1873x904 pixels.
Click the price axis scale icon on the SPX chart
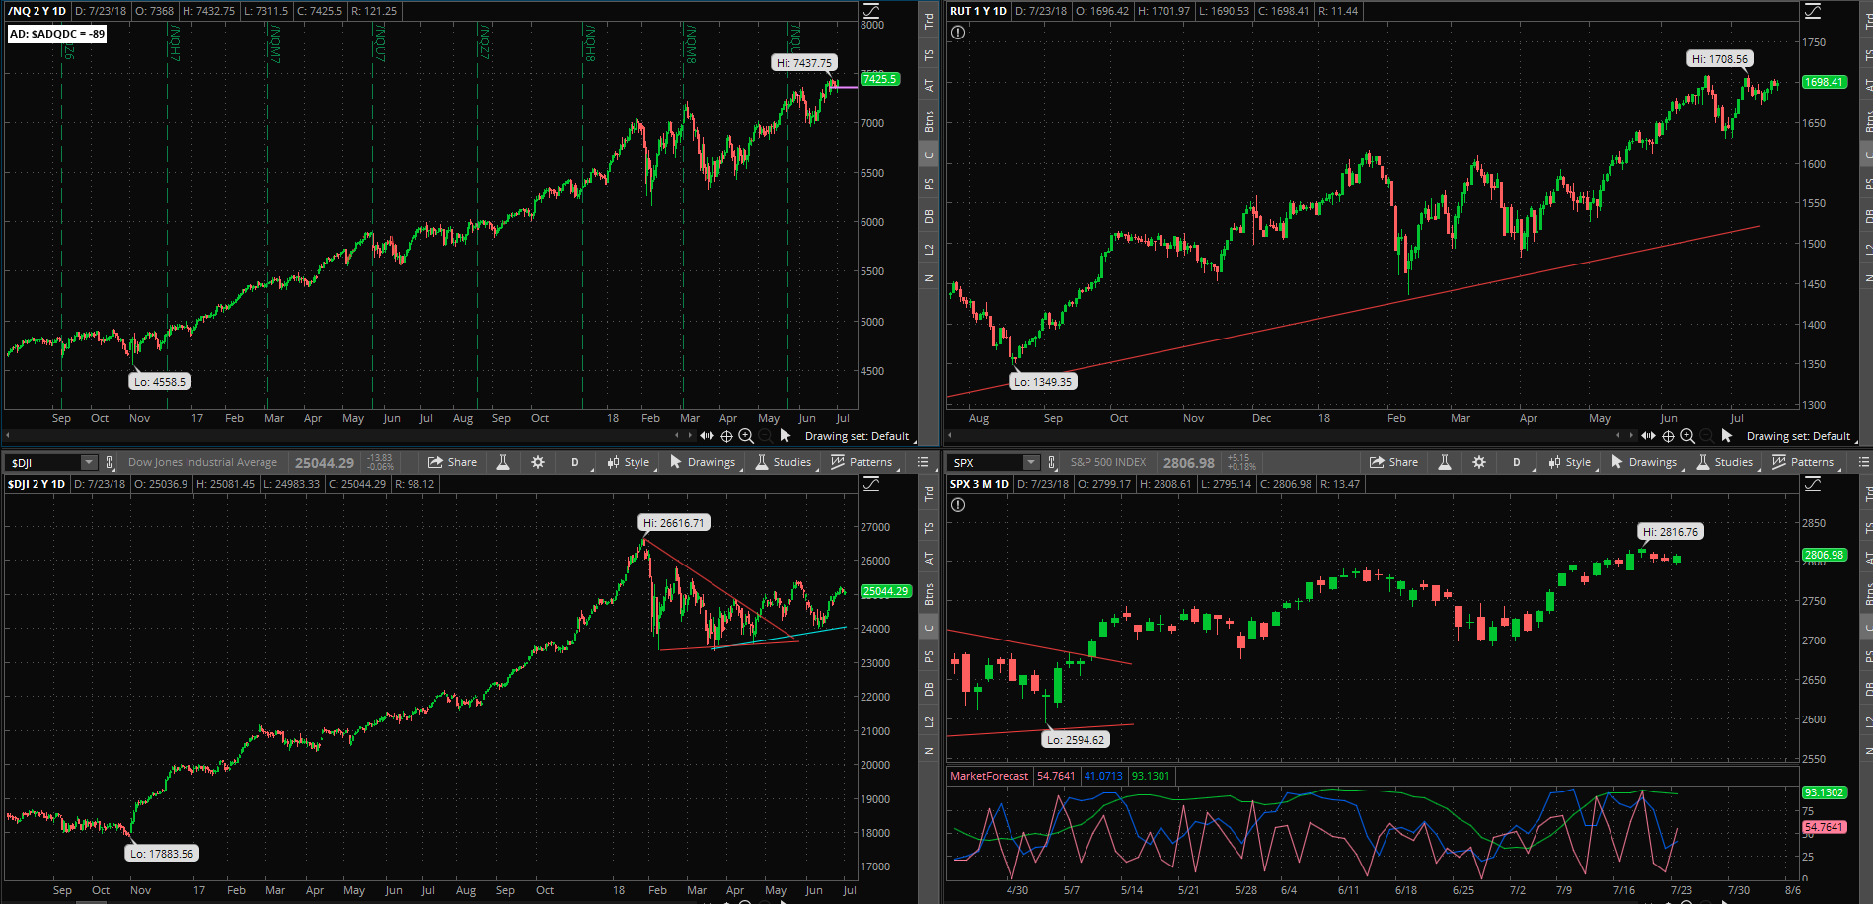1813,484
